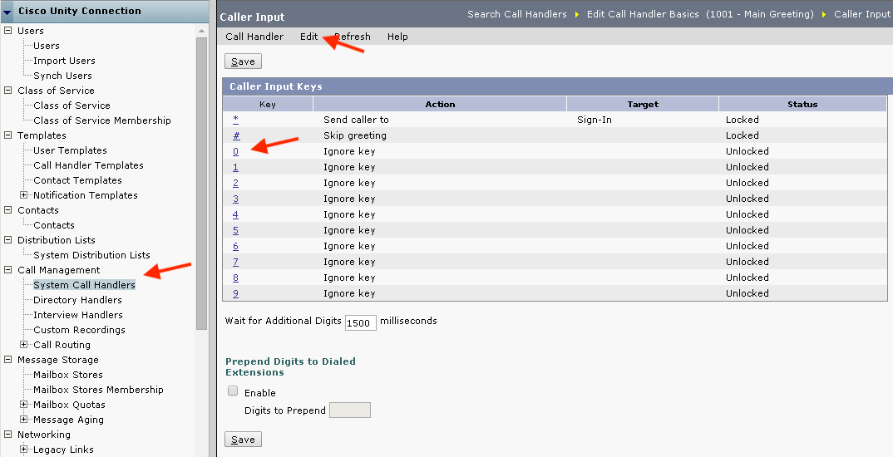Collapse the Users tree group
Screen dimensions: 893x457
tap(8, 30)
